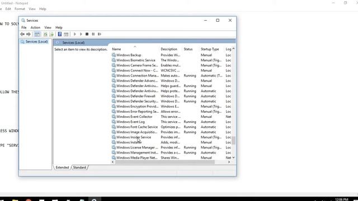The width and height of the screenshot is (358, 201).
Task: Sort by the Status column header
Action: 191,49
